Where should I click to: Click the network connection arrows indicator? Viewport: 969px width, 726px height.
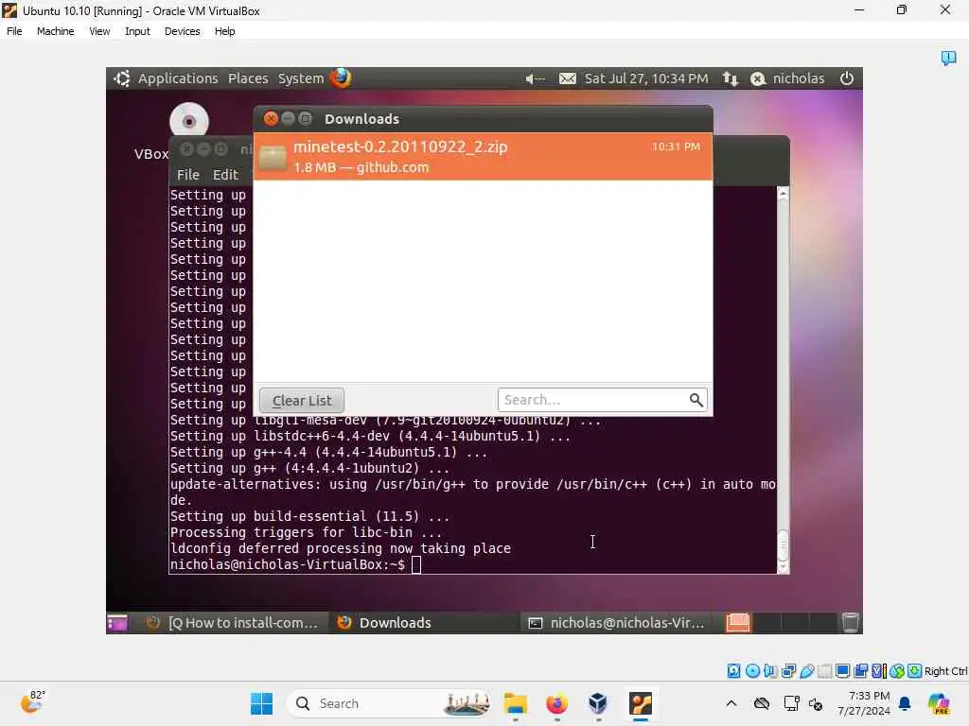point(731,78)
